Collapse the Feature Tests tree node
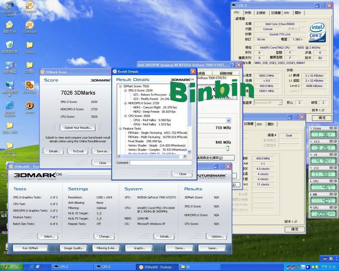This screenshot has height=271, width=339. pyautogui.click(x=121, y=129)
